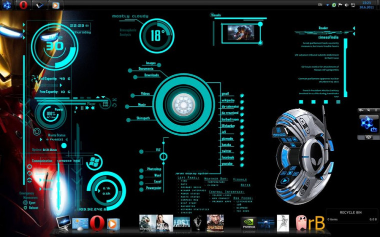The image size is (380, 237).
Task: Click the dot beside VLC
Action: (x=141, y=152)
